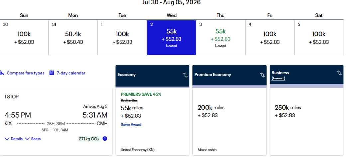The height and width of the screenshot is (158, 359).
Task: Sort by Premium Economy using the arrows icon
Action: pos(262,75)
